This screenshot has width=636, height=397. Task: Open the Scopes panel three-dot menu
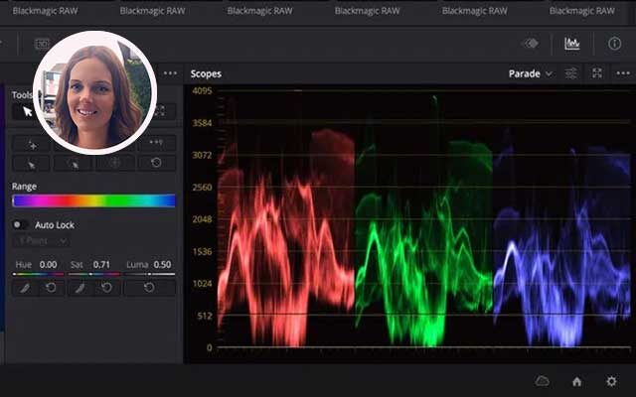(623, 73)
